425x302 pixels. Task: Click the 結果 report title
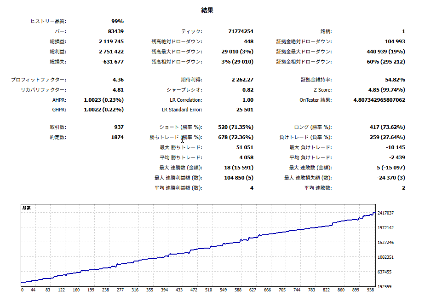[x=207, y=10]
